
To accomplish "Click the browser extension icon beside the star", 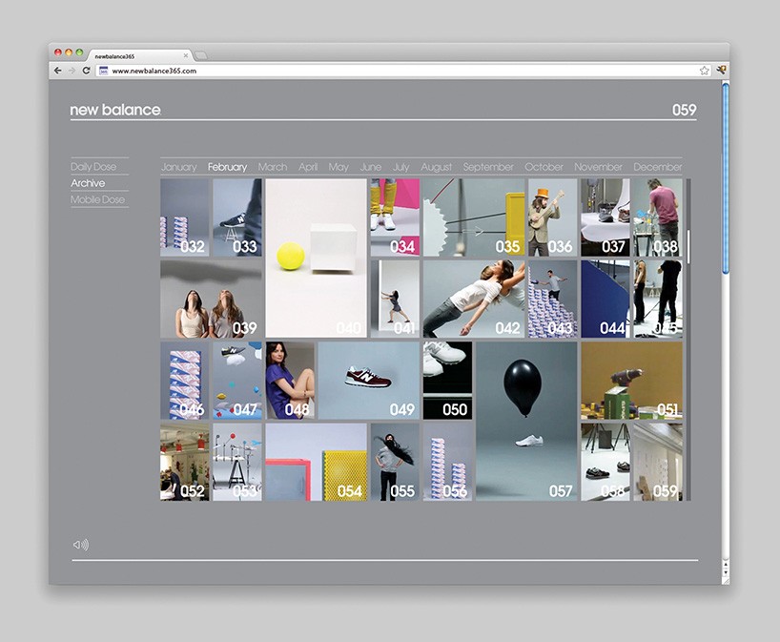I will point(721,71).
